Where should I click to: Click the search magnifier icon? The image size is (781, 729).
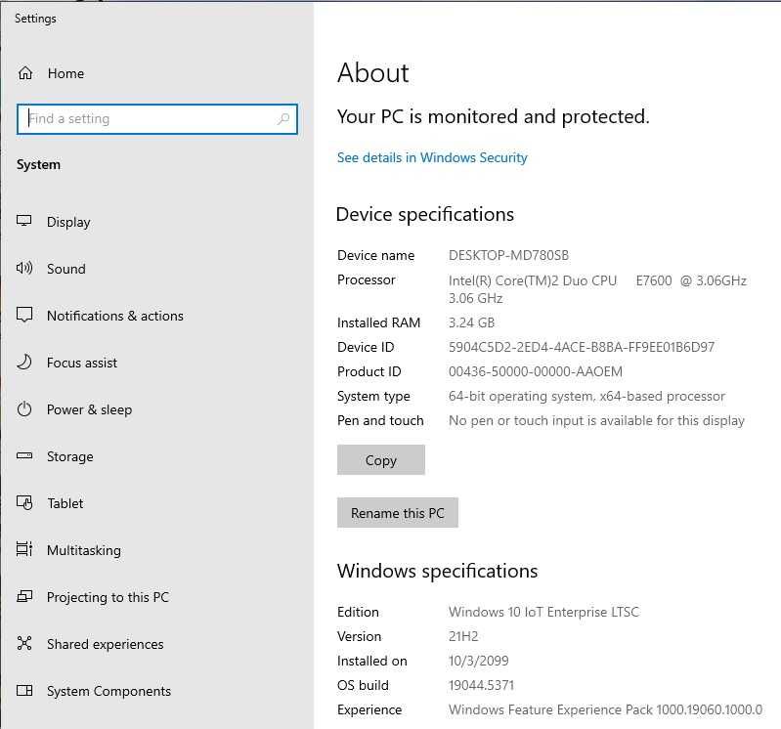pyautogui.click(x=283, y=118)
